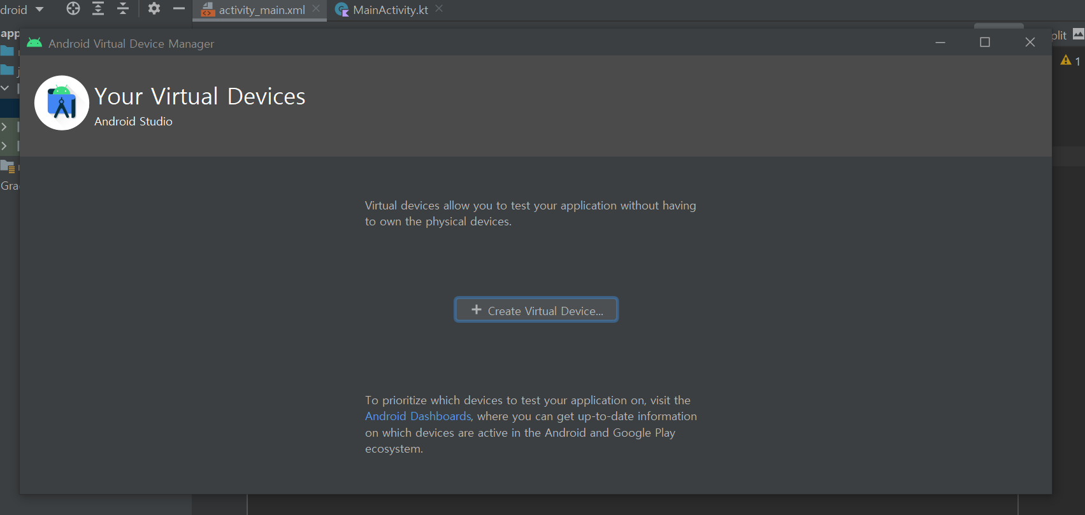Click the green Android icon in title bar

[34, 43]
